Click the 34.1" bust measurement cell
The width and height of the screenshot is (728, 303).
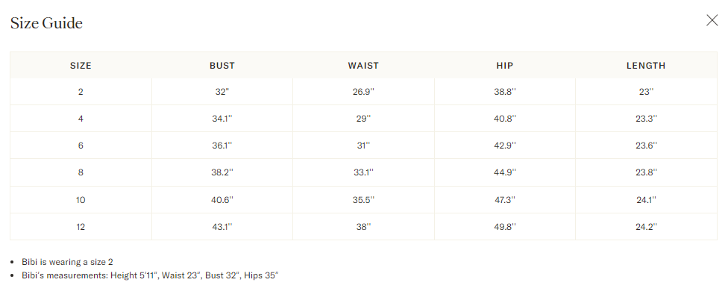tap(222, 119)
